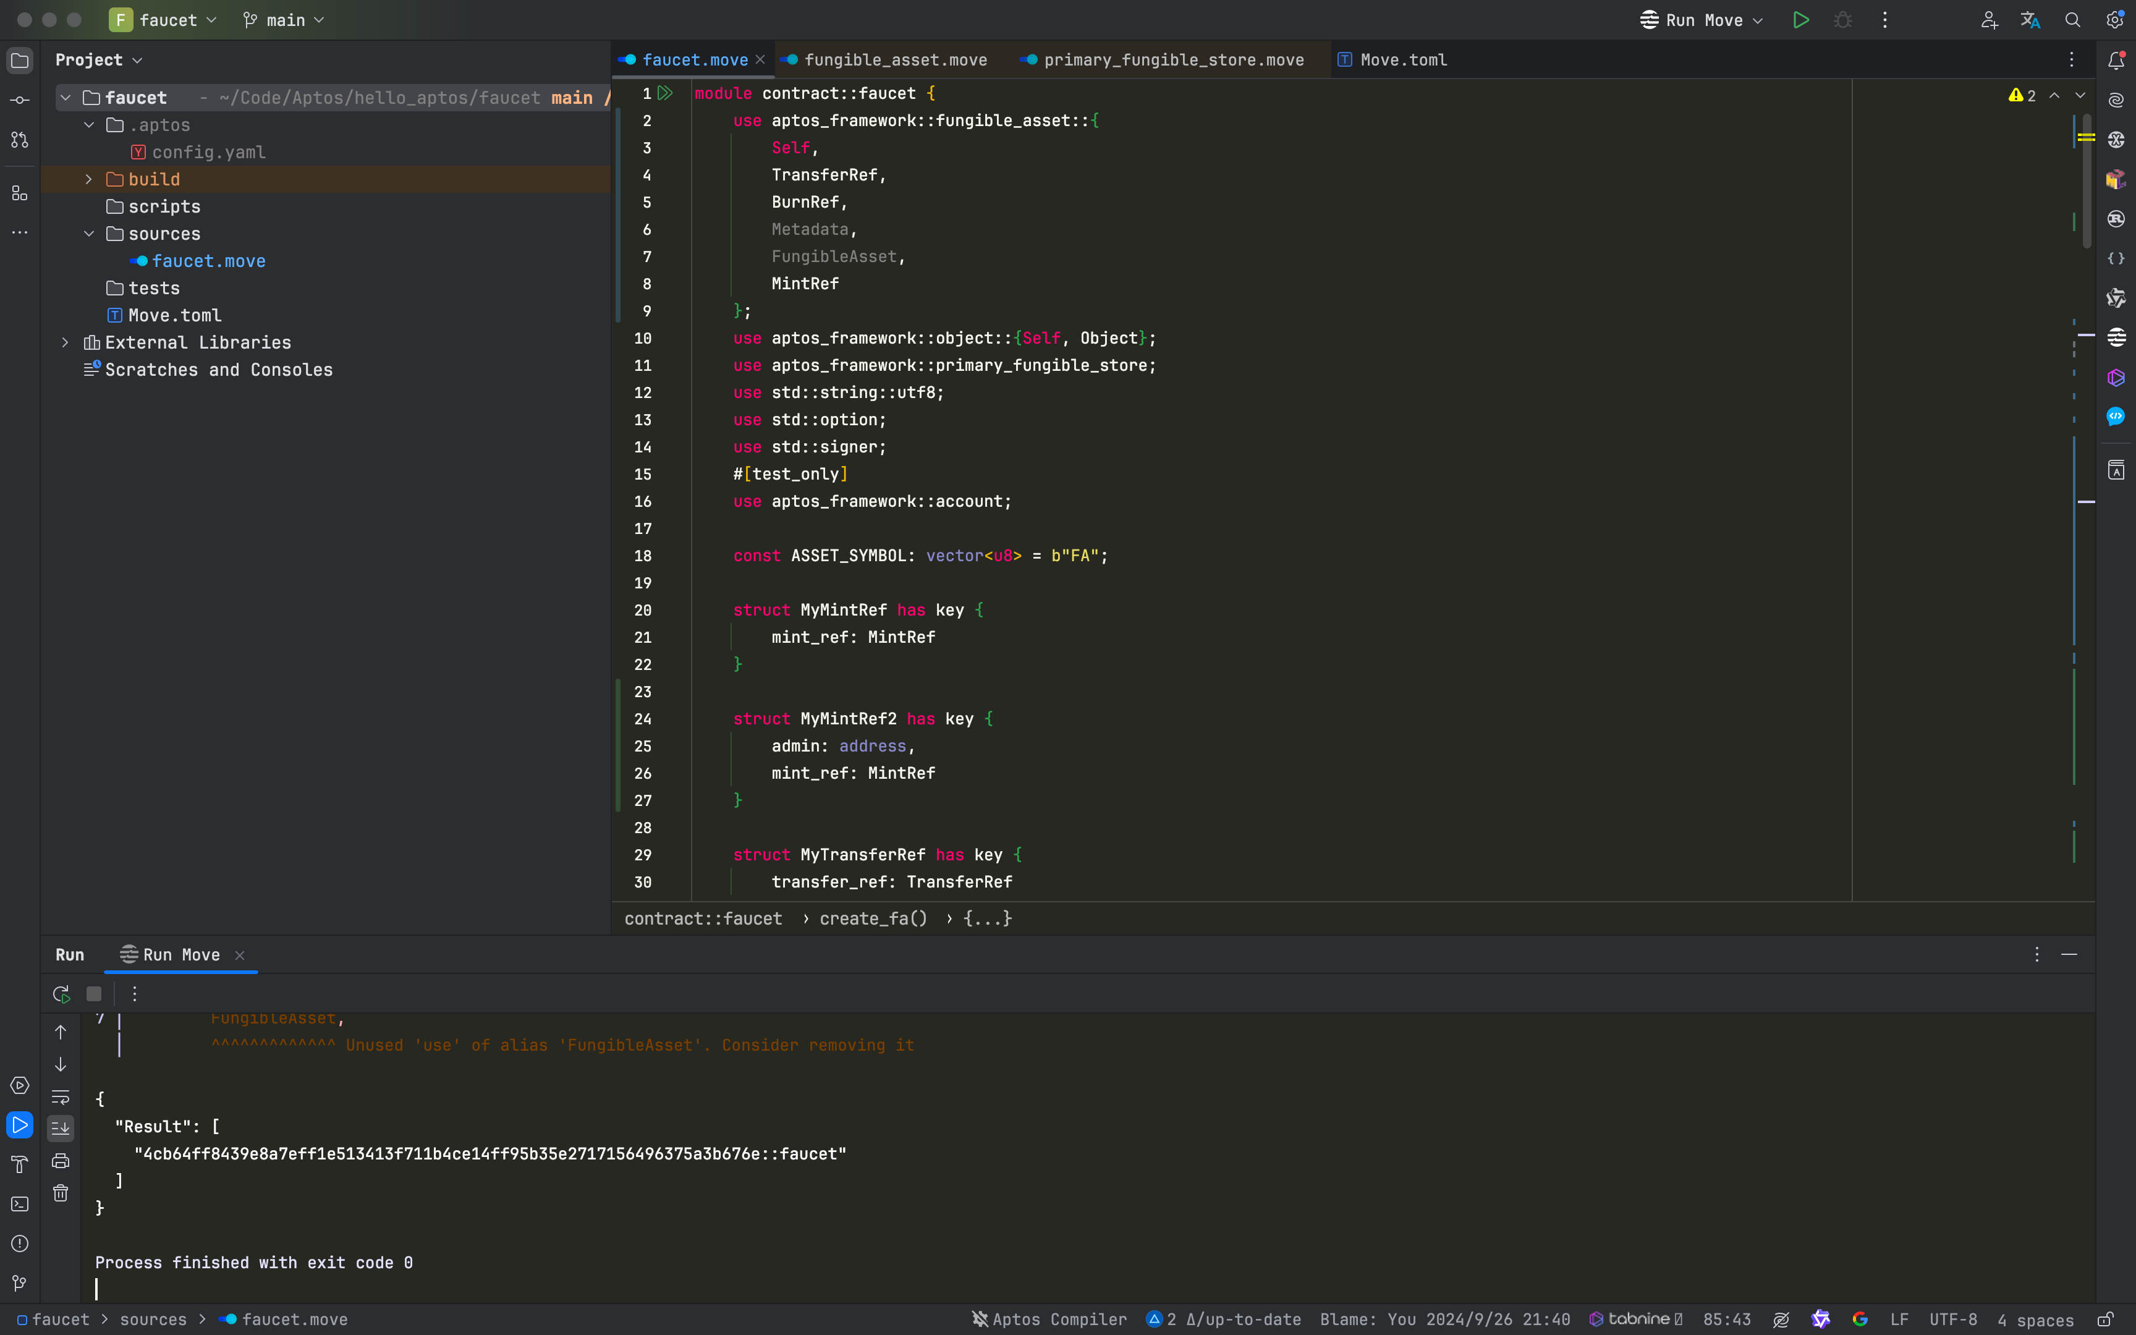The height and width of the screenshot is (1335, 2136).
Task: Go to line via 85:43 indicator
Action: coord(1726,1319)
